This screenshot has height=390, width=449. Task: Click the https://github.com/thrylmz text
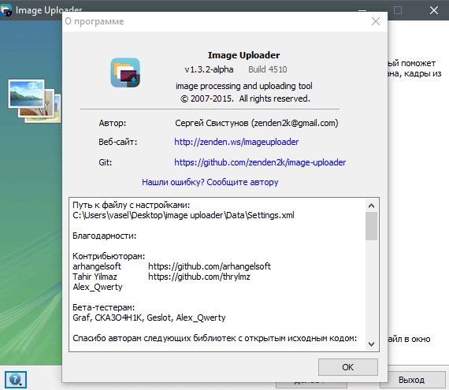(x=199, y=277)
